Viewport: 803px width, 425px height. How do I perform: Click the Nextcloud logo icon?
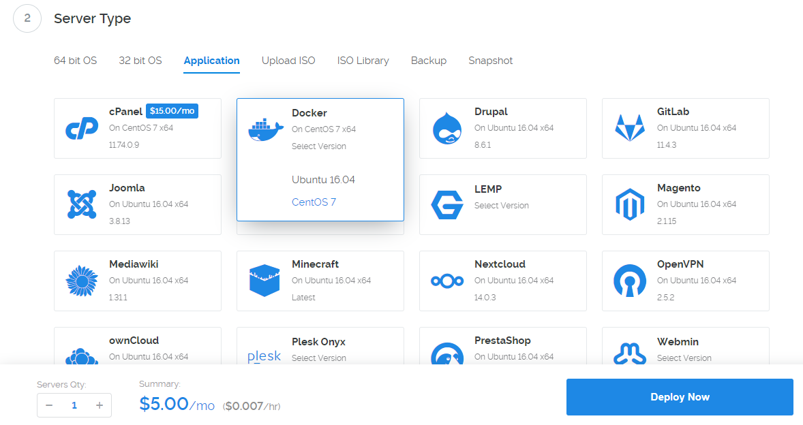coord(447,281)
